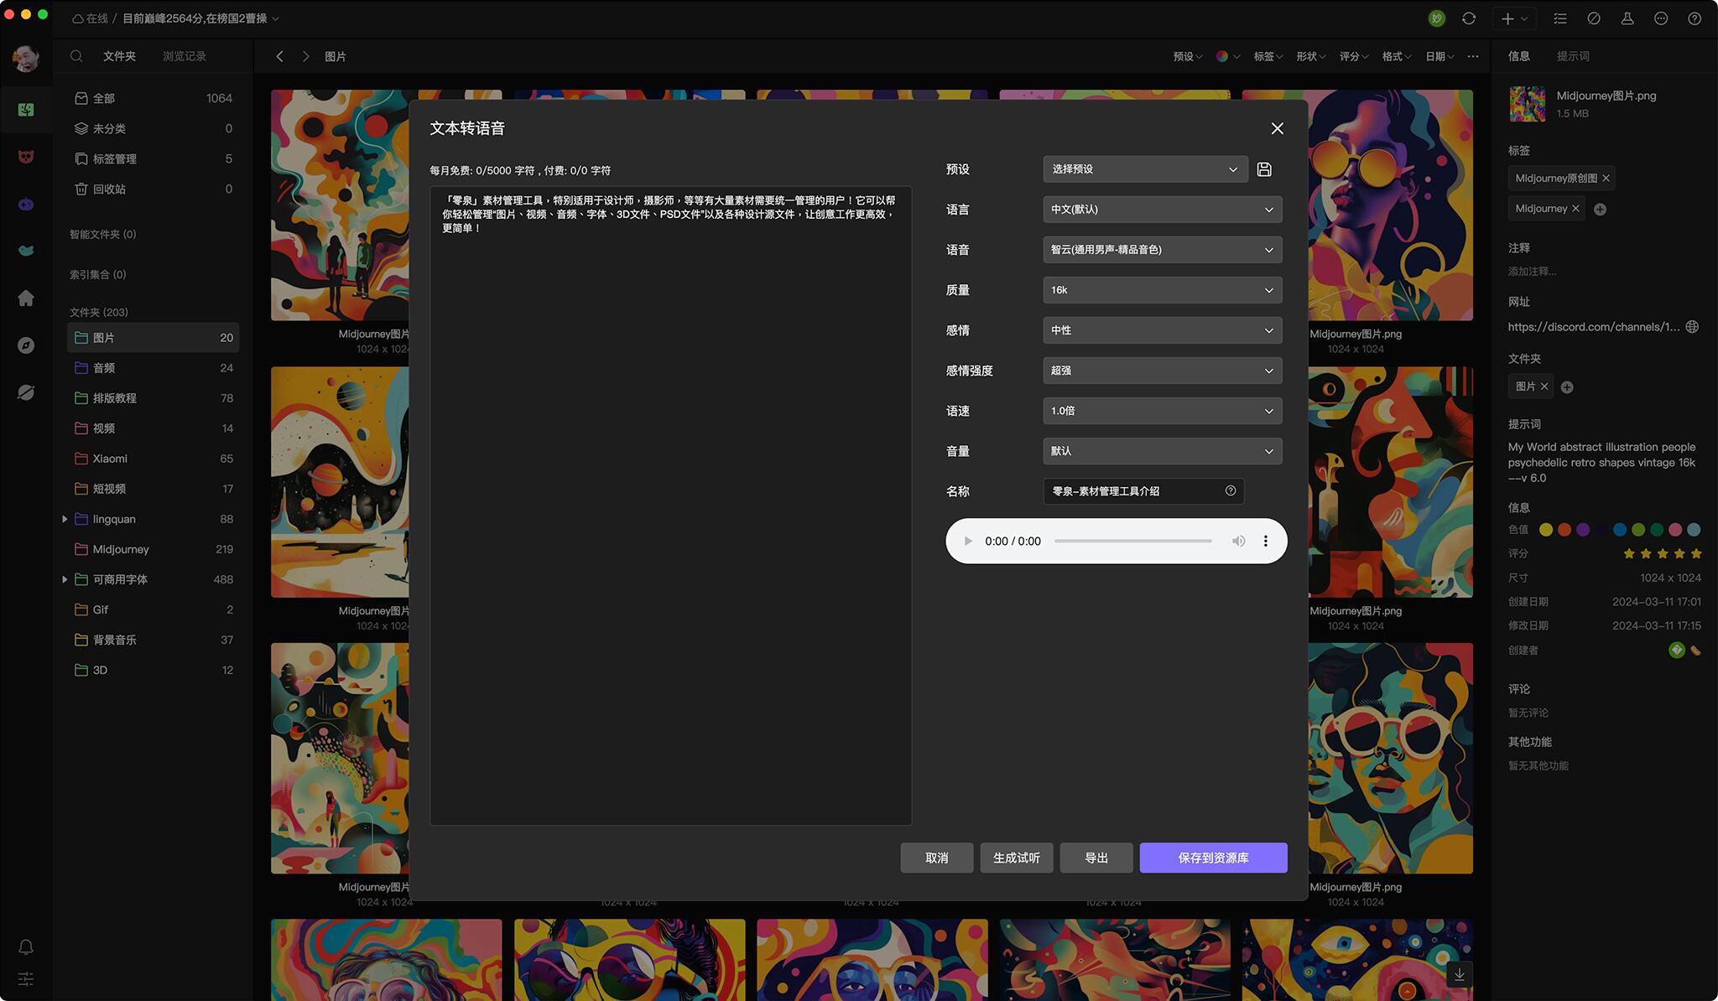1718x1001 pixels.
Task: Expand the lingquan folder tree
Action: click(65, 519)
